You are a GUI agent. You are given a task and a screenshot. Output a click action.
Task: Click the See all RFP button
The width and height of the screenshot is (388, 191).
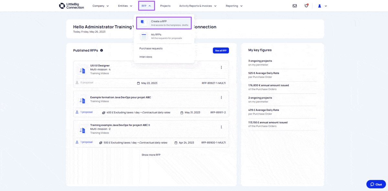click(x=221, y=50)
